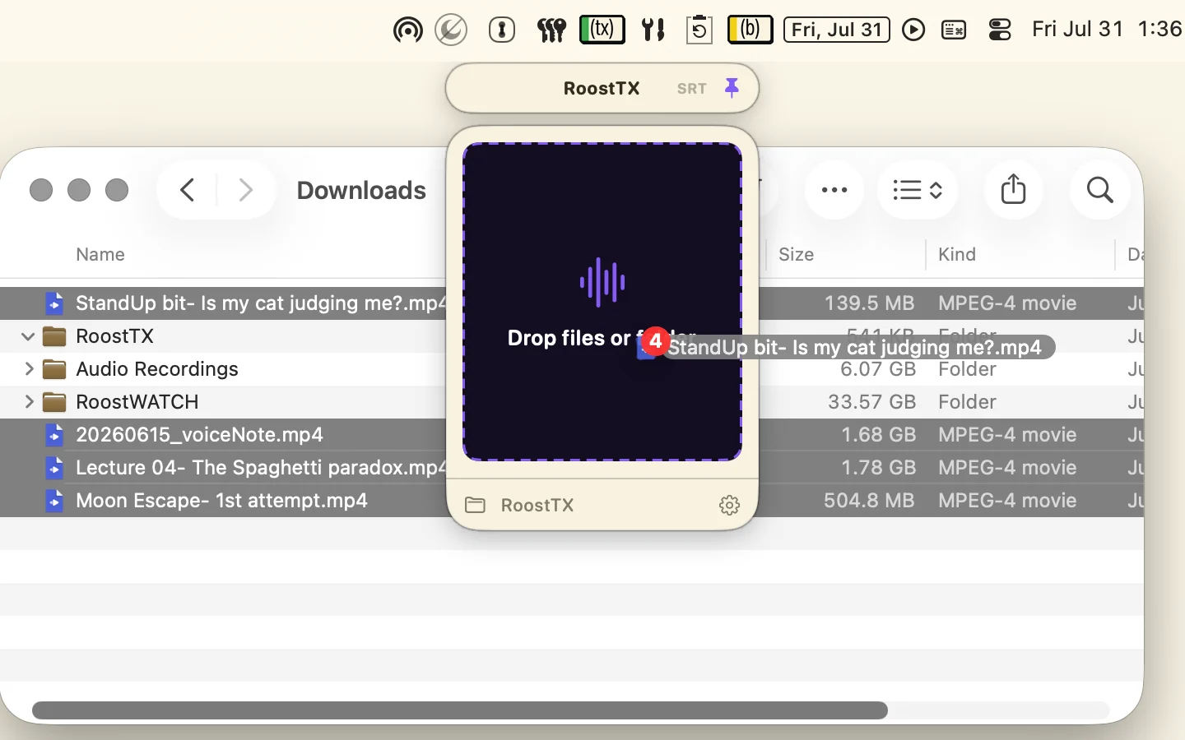
Task: Search in Finder Downloads window
Action: pos(1100,190)
